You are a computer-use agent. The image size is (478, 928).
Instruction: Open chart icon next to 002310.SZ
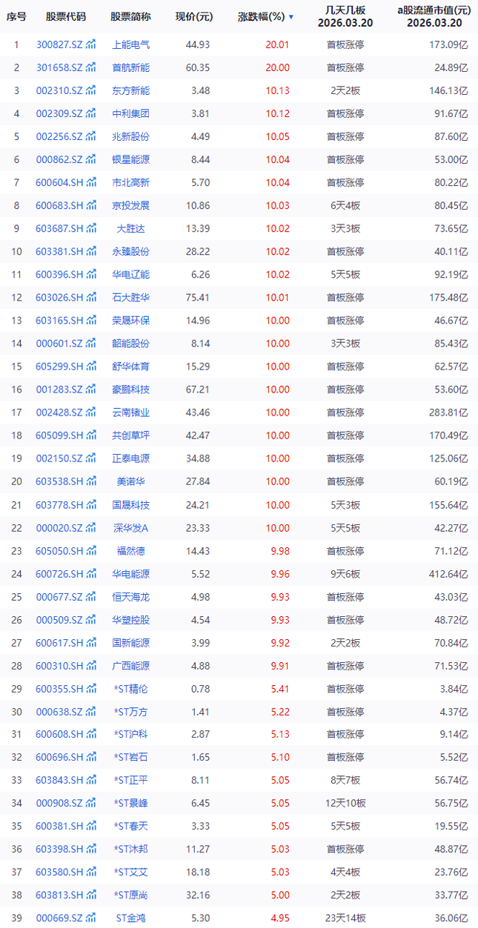click(91, 90)
